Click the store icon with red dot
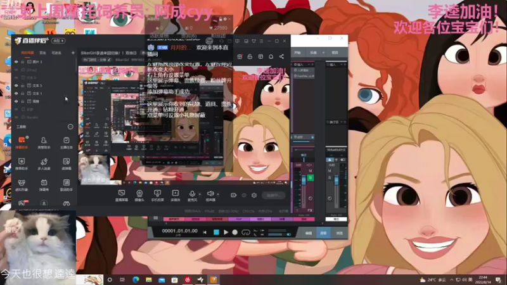This screenshot has width=507, height=285. pyautogui.click(x=240, y=56)
